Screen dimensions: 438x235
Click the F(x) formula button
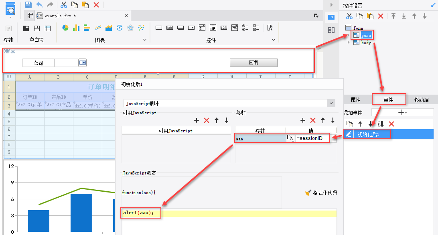290,138
